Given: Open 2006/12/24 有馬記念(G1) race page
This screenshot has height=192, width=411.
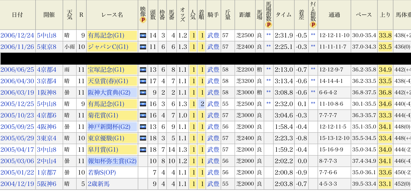Looking at the screenshot, I should 106,35.
